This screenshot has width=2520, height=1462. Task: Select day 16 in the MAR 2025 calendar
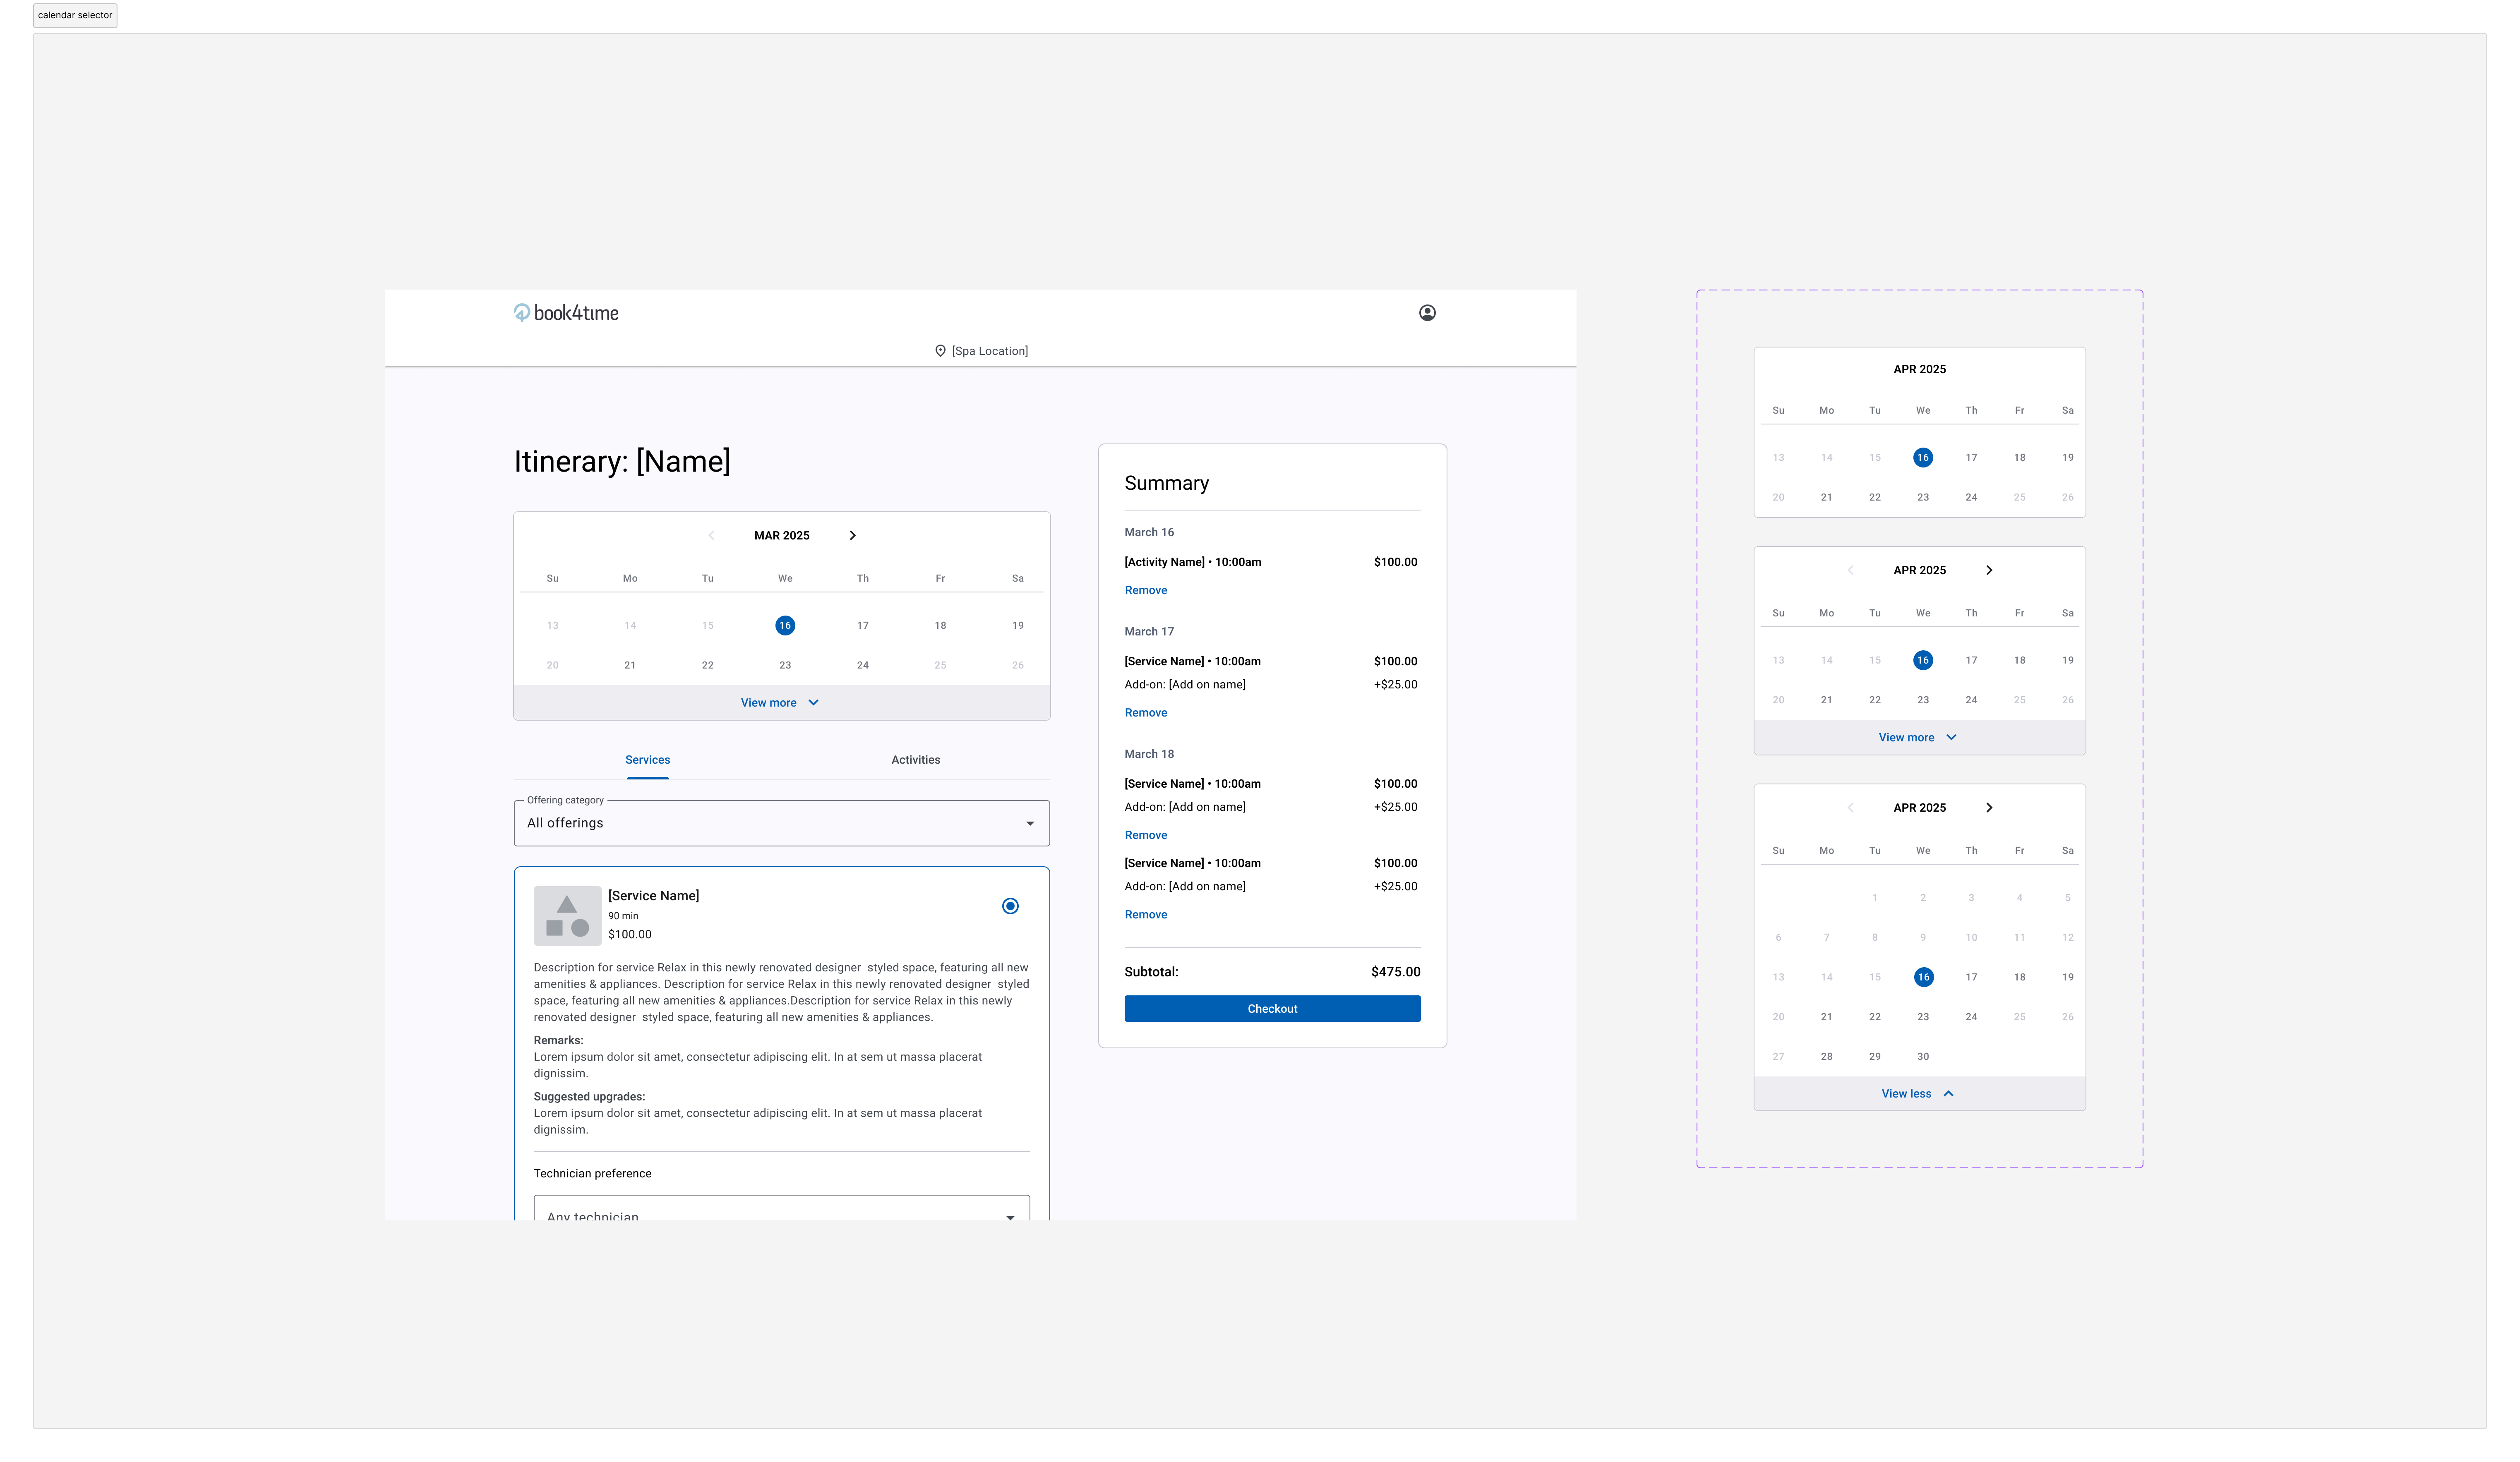pos(785,626)
